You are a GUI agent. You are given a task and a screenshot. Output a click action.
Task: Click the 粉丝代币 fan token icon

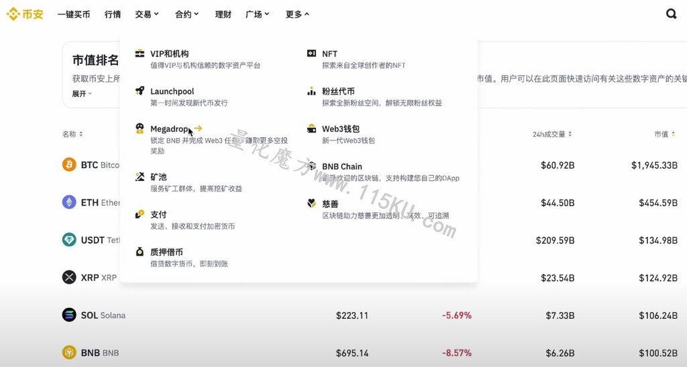pos(311,91)
